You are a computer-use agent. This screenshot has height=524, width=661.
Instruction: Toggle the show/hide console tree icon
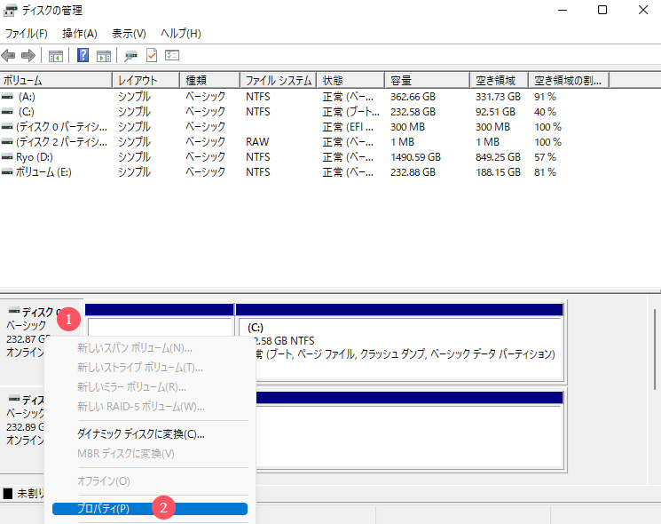[x=56, y=55]
